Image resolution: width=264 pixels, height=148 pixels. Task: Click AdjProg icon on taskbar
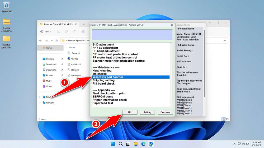tap(151, 144)
